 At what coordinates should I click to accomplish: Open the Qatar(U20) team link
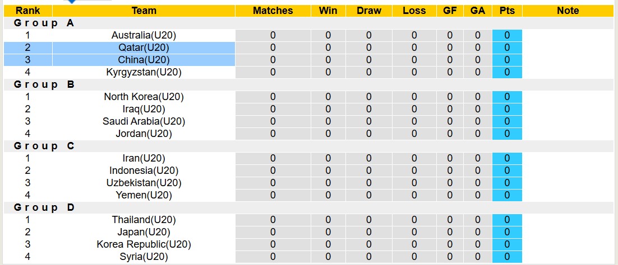point(144,48)
